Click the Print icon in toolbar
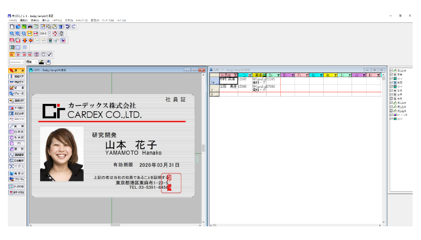Image resolution: width=421 pixels, height=240 pixels. click(30, 26)
